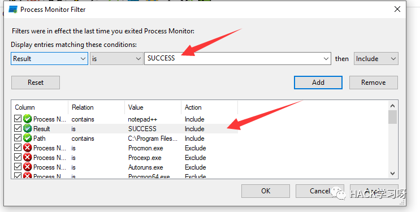Click the Reset button

36,83
